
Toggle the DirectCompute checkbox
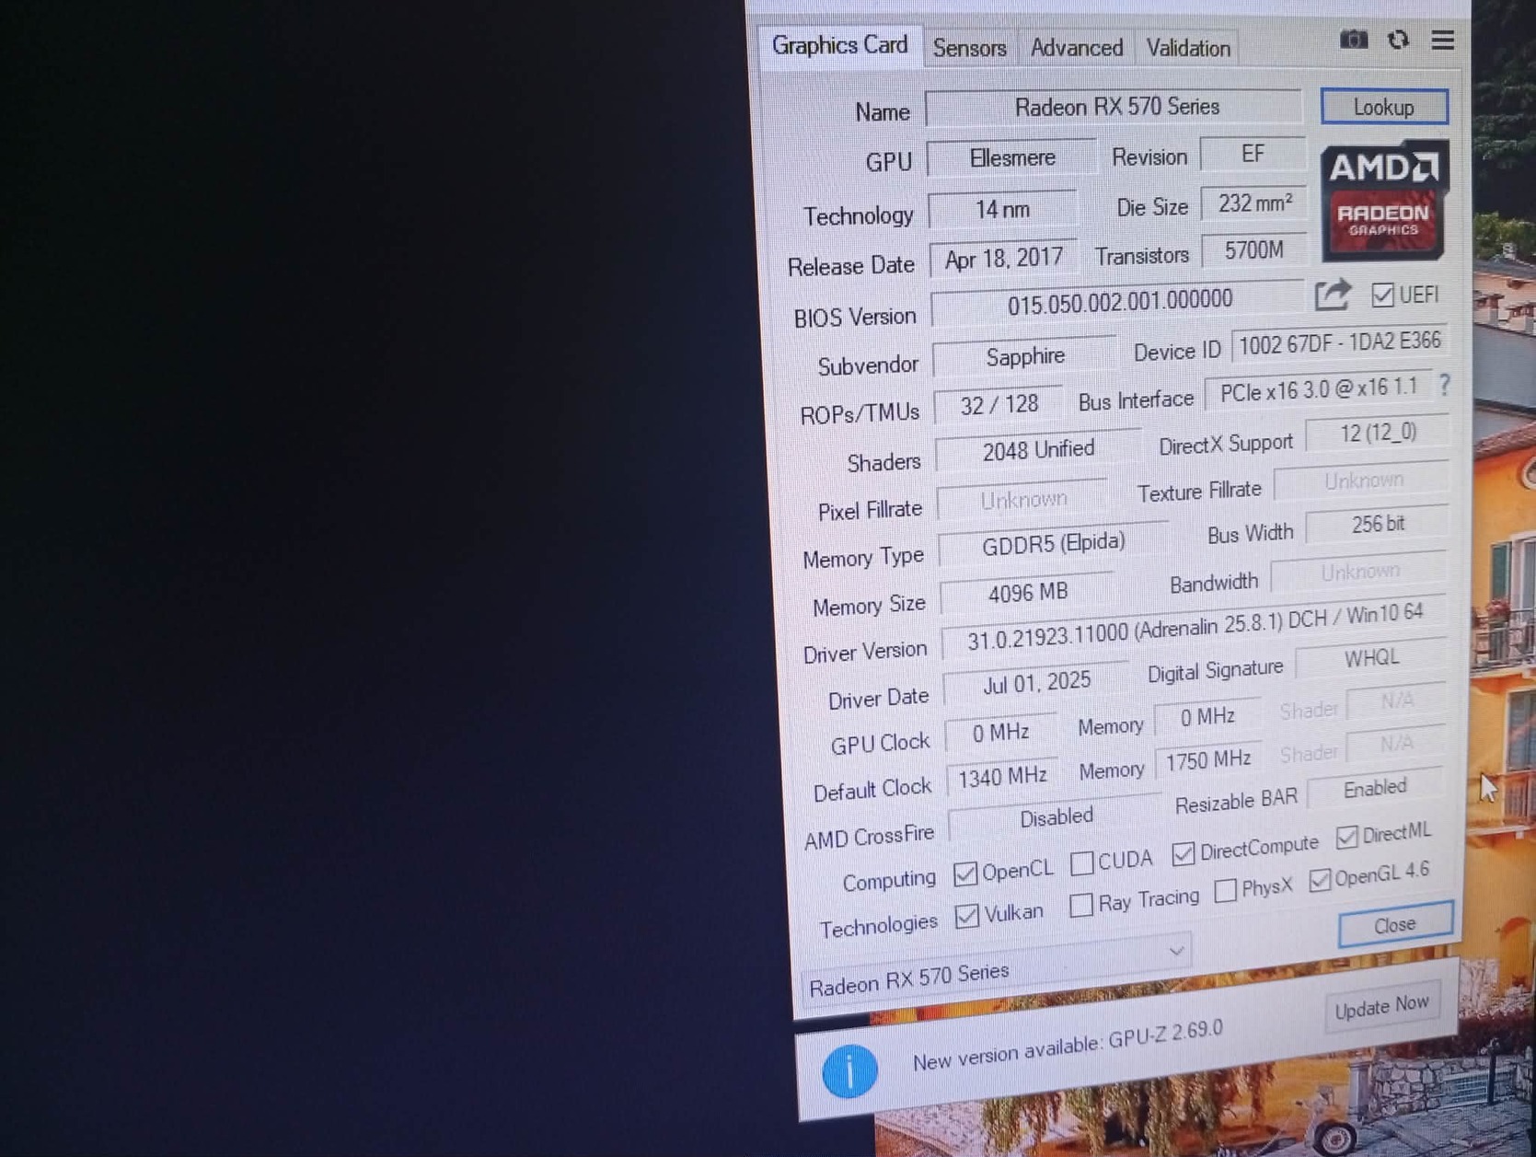1183,854
